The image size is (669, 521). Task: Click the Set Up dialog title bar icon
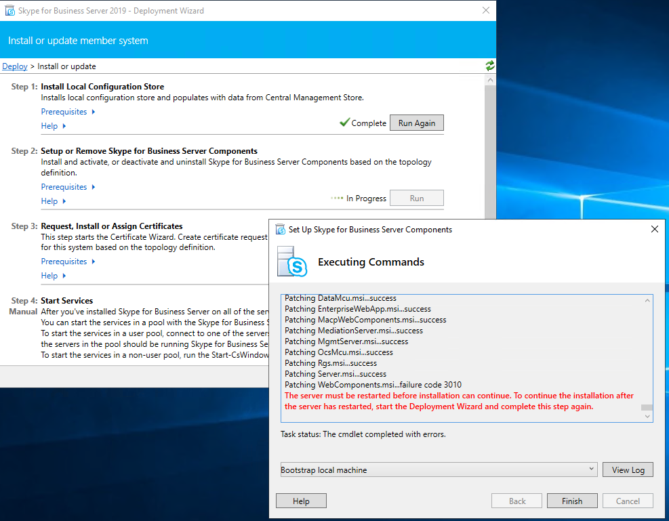coord(280,230)
